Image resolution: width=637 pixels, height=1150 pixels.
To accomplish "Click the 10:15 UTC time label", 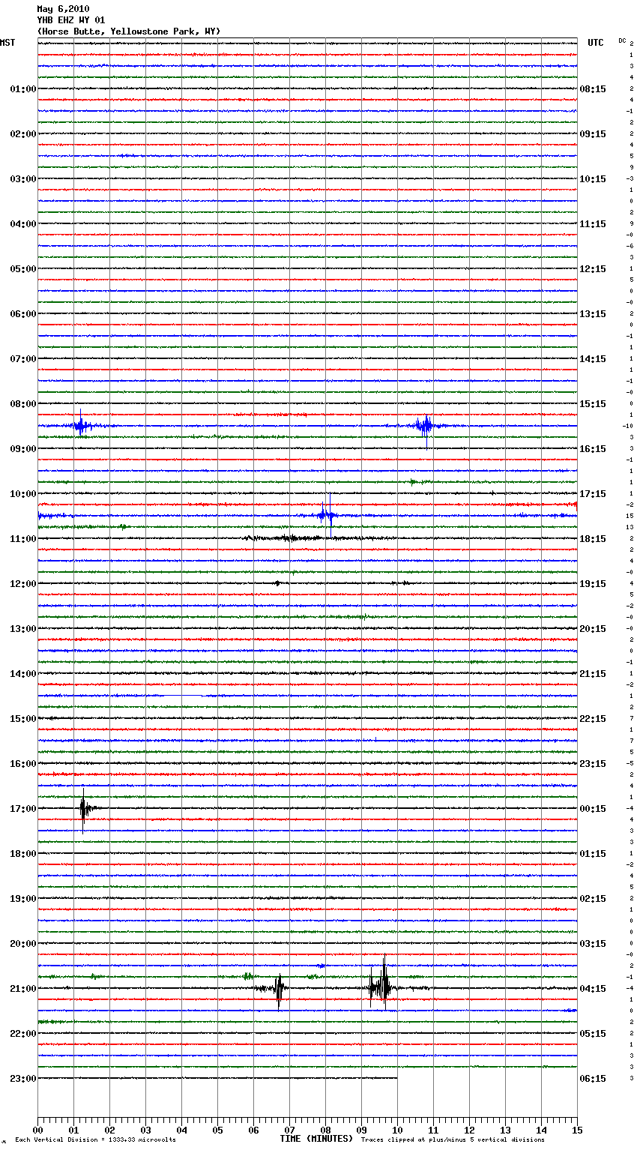I will pos(593,179).
